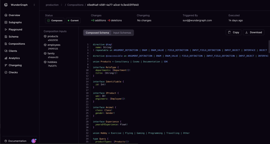Click the 'union Products' line in schema
Viewport: 270px width, 144px height.
[130, 62]
